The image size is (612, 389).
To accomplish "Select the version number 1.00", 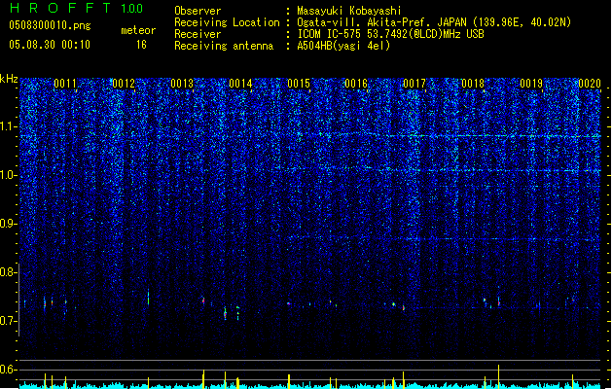I will pos(132,9).
